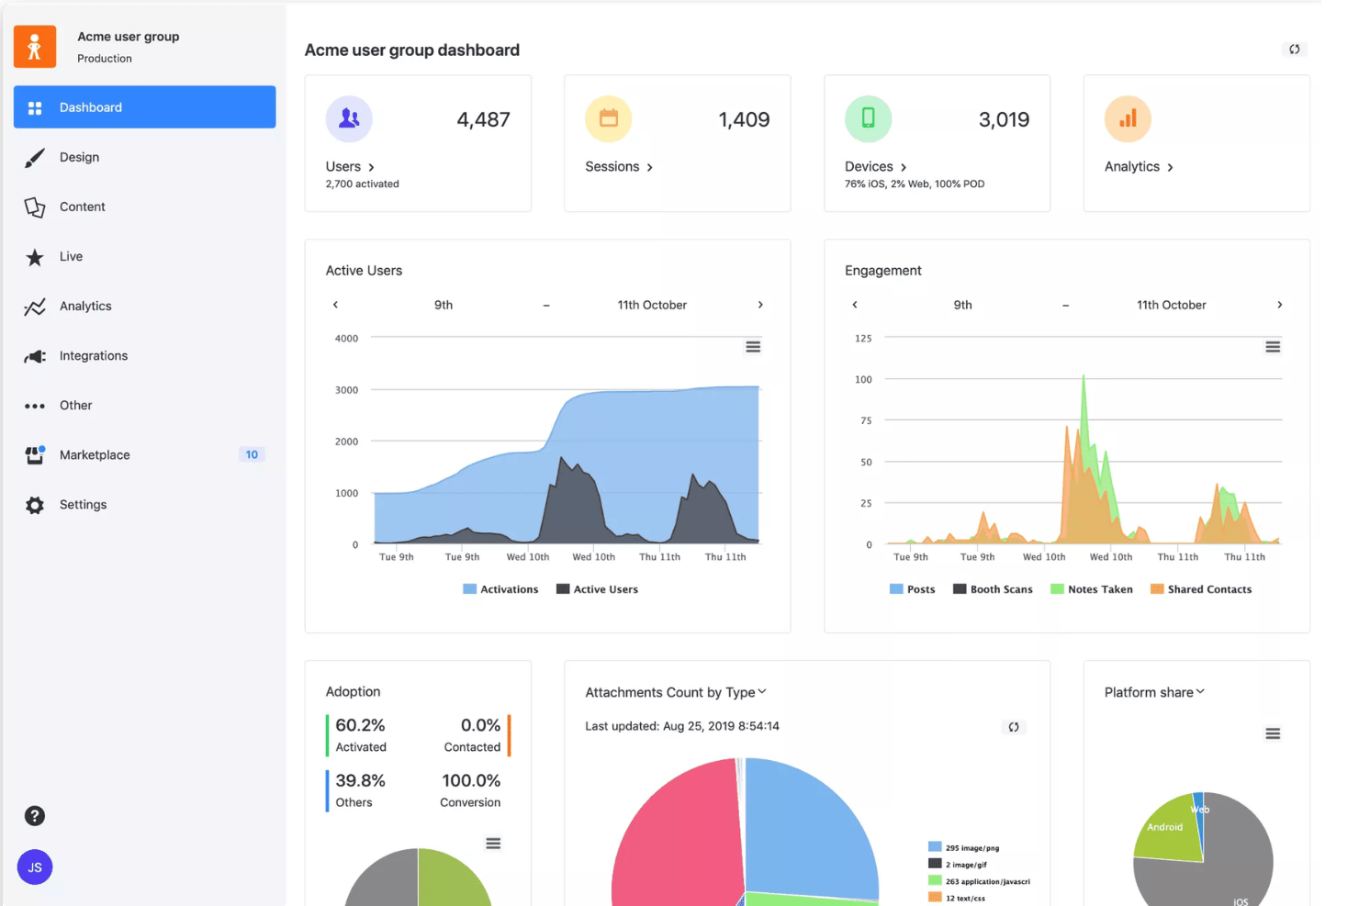This screenshot has height=906, width=1359.
Task: Click the 39.8% Others value
Action: 360,780
